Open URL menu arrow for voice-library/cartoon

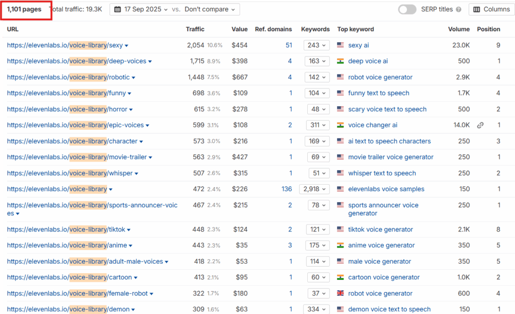pyautogui.click(x=136, y=278)
